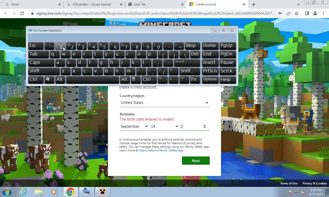
Task: Switch to E2Guardian - Access Denied tab
Action: click(x=94, y=4)
